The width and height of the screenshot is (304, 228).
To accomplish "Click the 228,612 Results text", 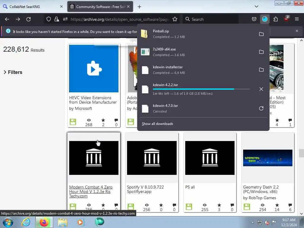I will pyautogui.click(x=24, y=50).
